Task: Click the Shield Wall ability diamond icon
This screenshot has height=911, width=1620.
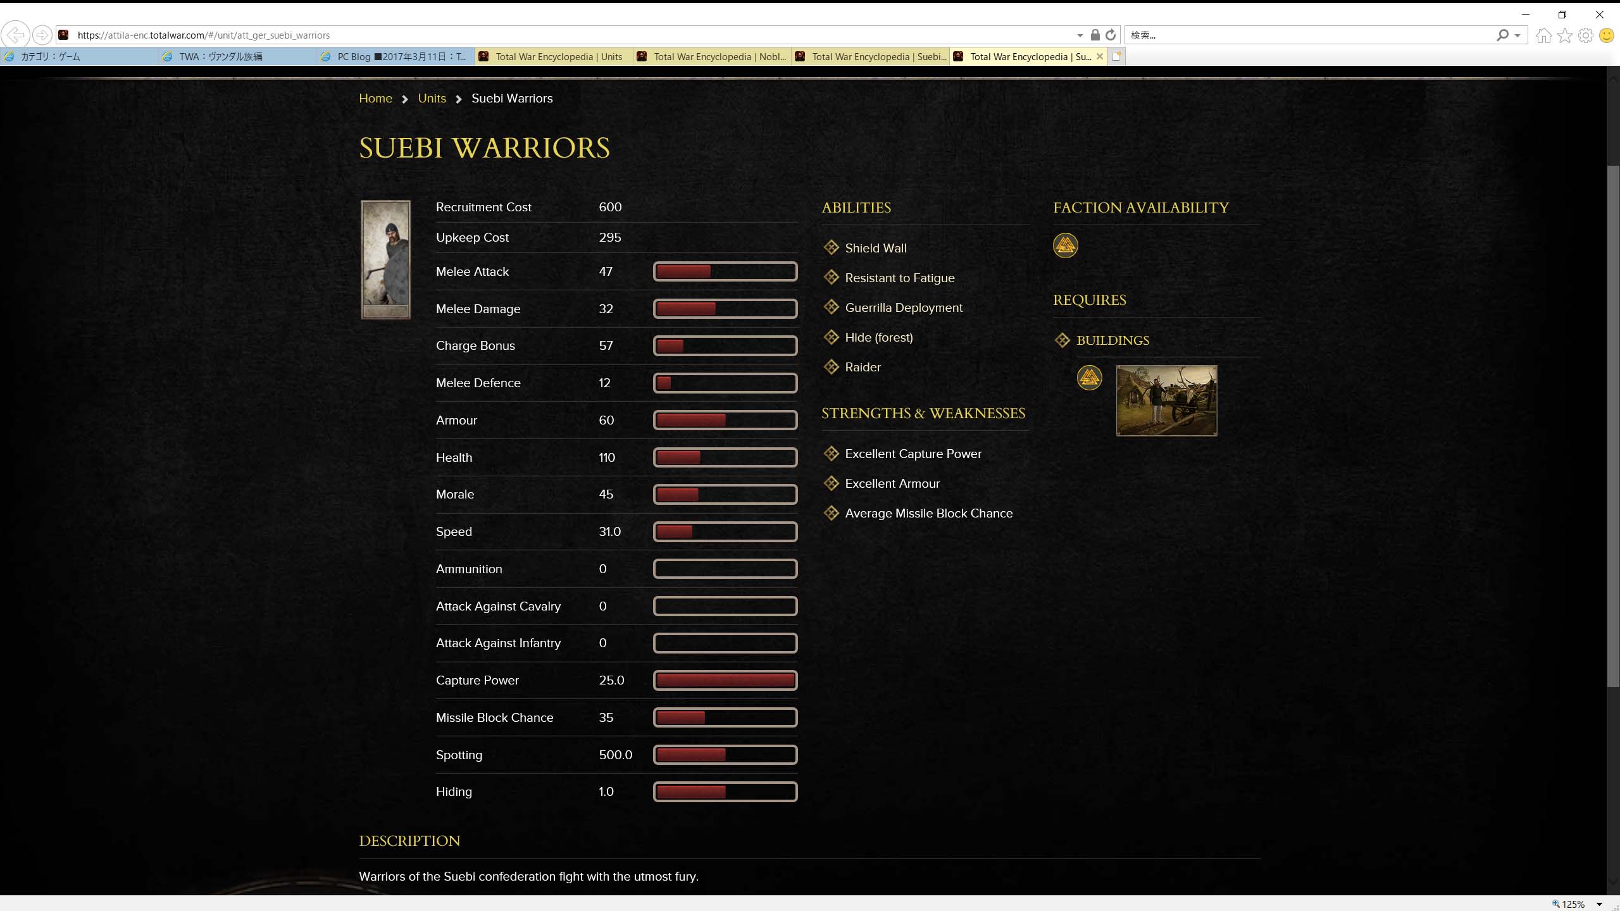Action: (831, 247)
